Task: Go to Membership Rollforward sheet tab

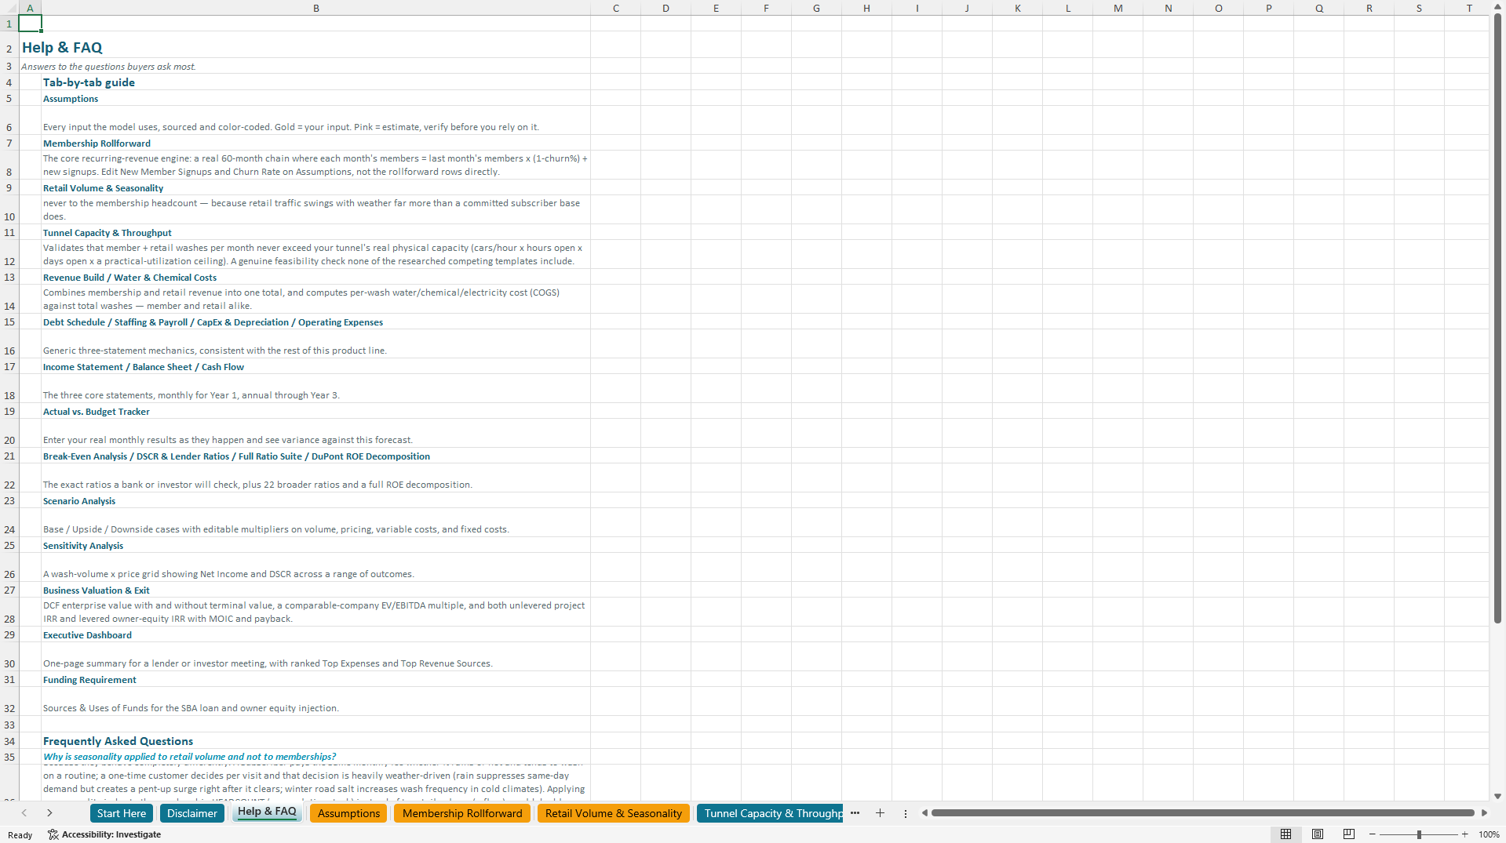Action: (462, 813)
